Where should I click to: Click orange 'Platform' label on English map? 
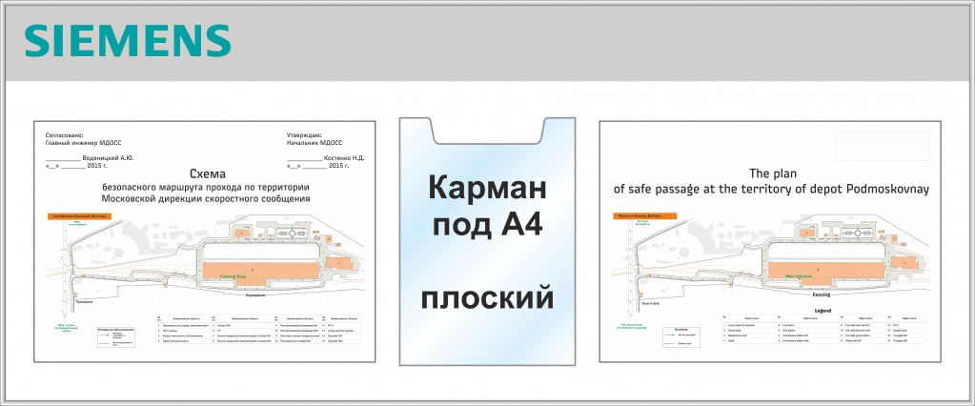tap(645, 215)
